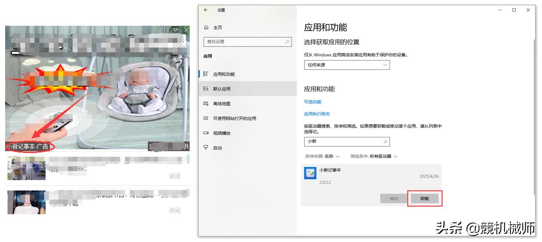Open the 任何来源 app source dropdown

347,65
